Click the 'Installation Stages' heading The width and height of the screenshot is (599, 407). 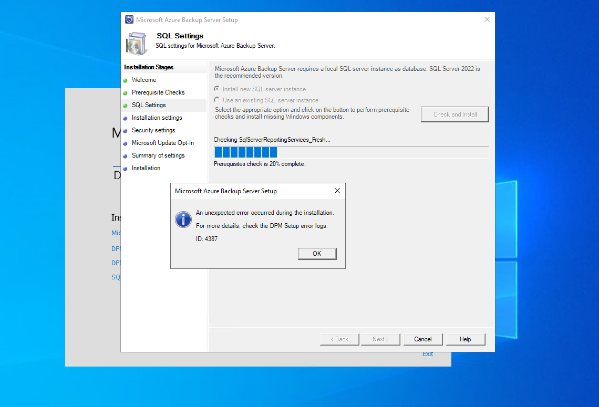149,67
